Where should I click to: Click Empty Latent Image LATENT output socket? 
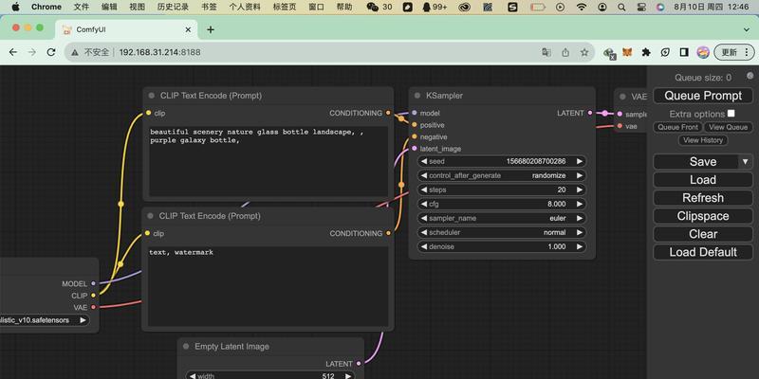pyautogui.click(x=359, y=364)
